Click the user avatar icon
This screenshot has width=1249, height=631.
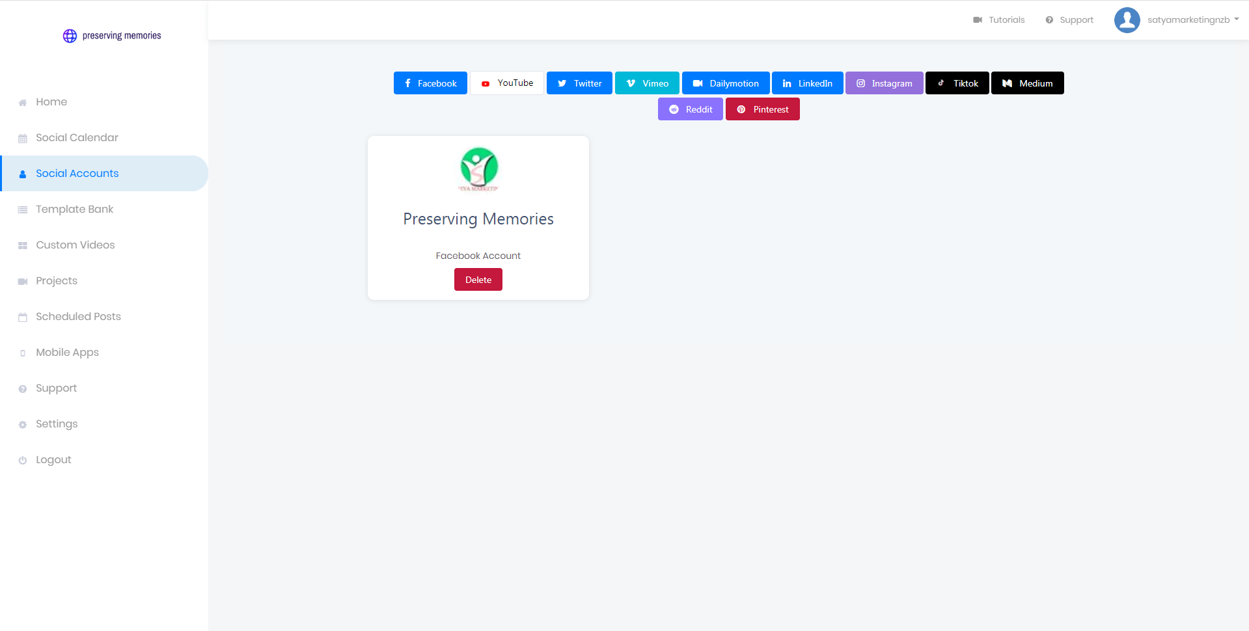(1127, 20)
